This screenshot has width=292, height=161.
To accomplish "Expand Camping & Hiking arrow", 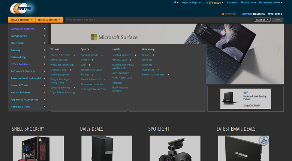I will 74,87.
